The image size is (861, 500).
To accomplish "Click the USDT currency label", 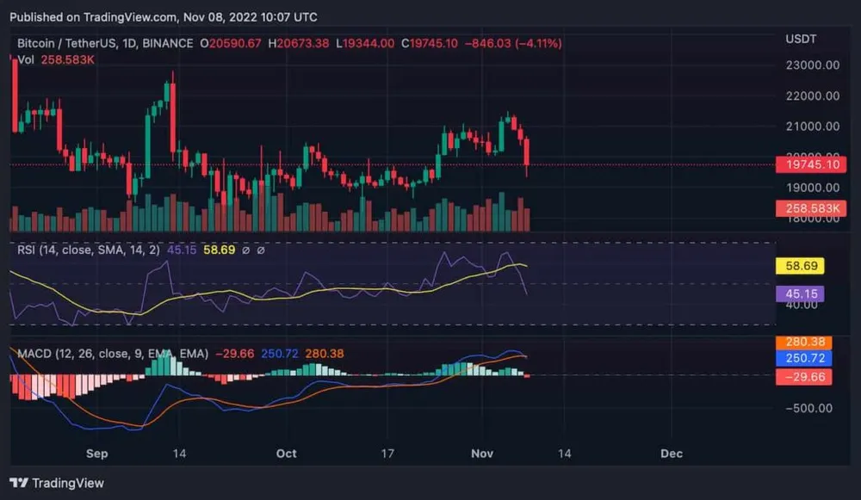I will click(801, 40).
